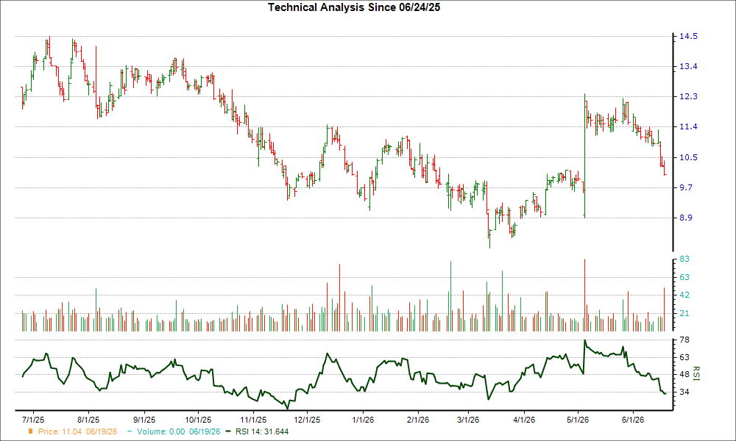Click the 4/1/26 date label
This screenshot has width=736, height=441.
coord(524,420)
